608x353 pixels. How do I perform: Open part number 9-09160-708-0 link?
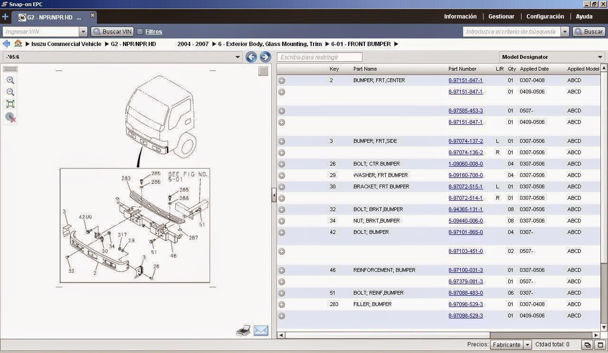click(465, 175)
